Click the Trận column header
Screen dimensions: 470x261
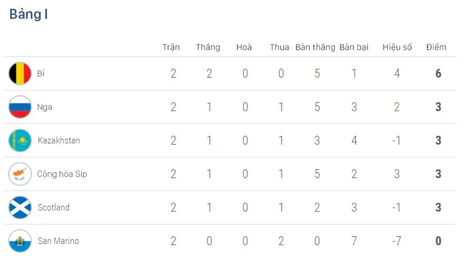[x=171, y=47]
